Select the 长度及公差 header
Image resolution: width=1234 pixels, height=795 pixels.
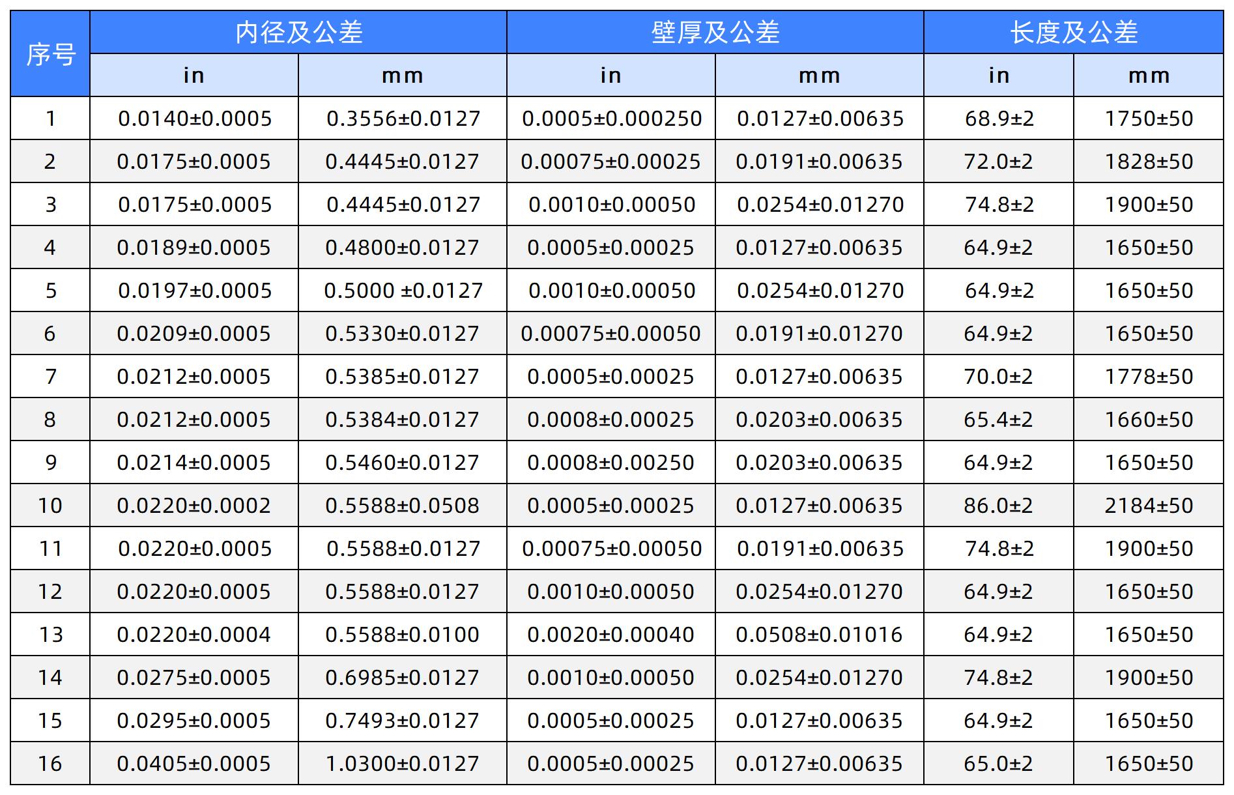[x=1074, y=32]
